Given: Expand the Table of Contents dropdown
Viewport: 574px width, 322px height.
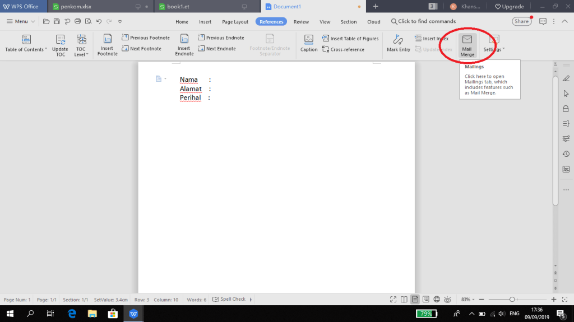Looking at the screenshot, I should (26, 49).
